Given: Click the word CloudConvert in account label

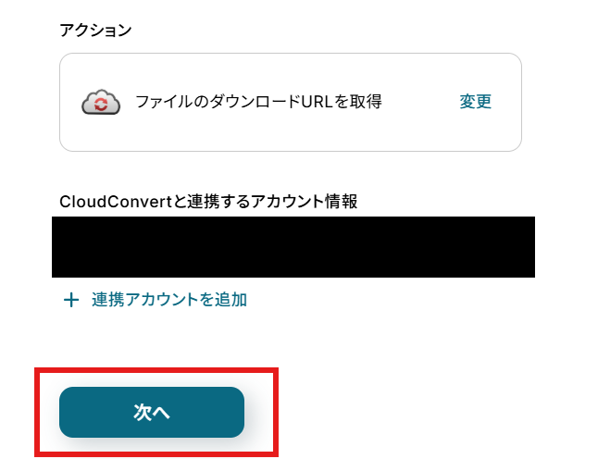Looking at the screenshot, I should coord(116,202).
